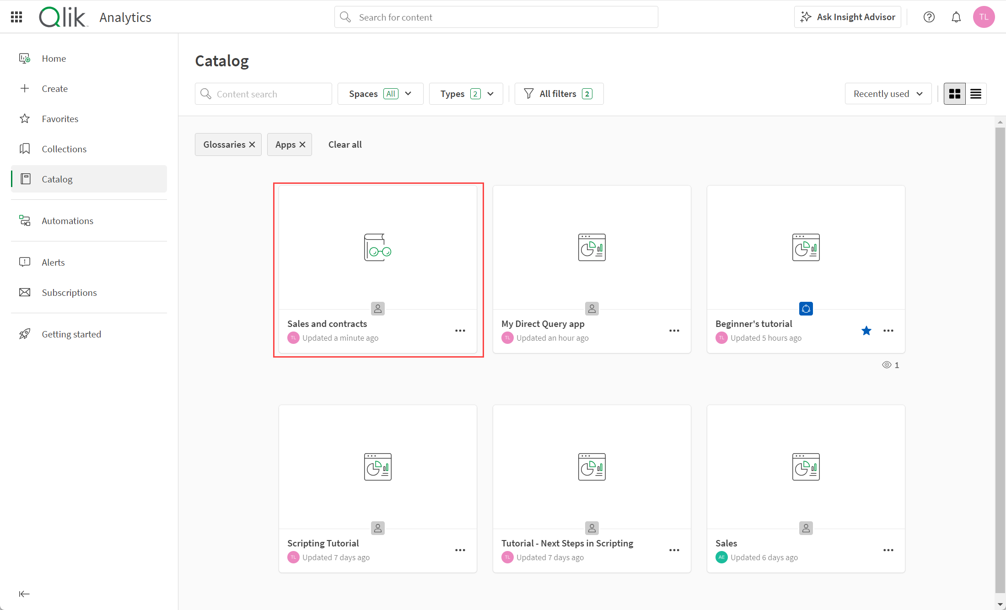Open Ask Insight Advisor panel

coord(849,17)
